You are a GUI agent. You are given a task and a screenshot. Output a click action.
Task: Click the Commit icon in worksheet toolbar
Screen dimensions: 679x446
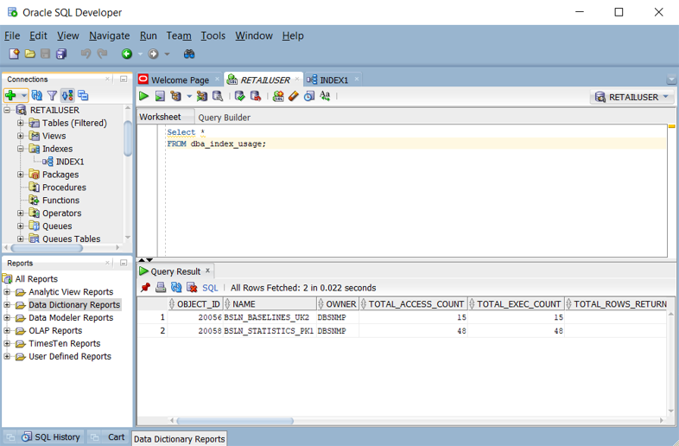coord(239,97)
